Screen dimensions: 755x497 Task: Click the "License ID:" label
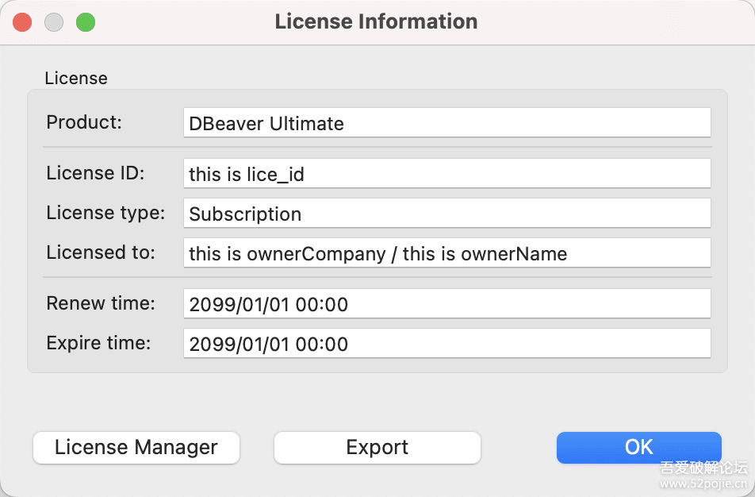pos(95,173)
